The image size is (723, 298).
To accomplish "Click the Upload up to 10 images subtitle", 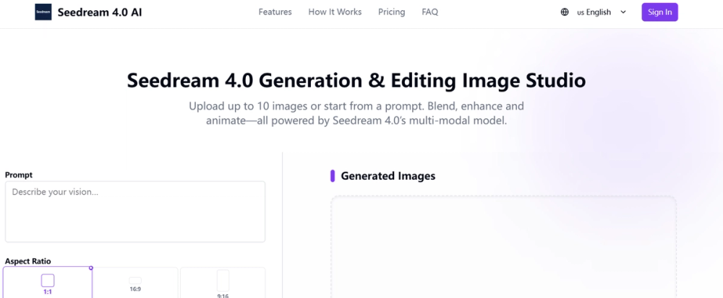I will tap(356, 113).
